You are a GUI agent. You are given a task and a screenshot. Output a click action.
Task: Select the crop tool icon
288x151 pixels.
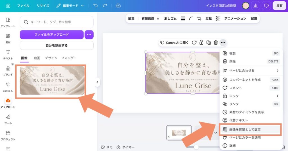[199, 19]
